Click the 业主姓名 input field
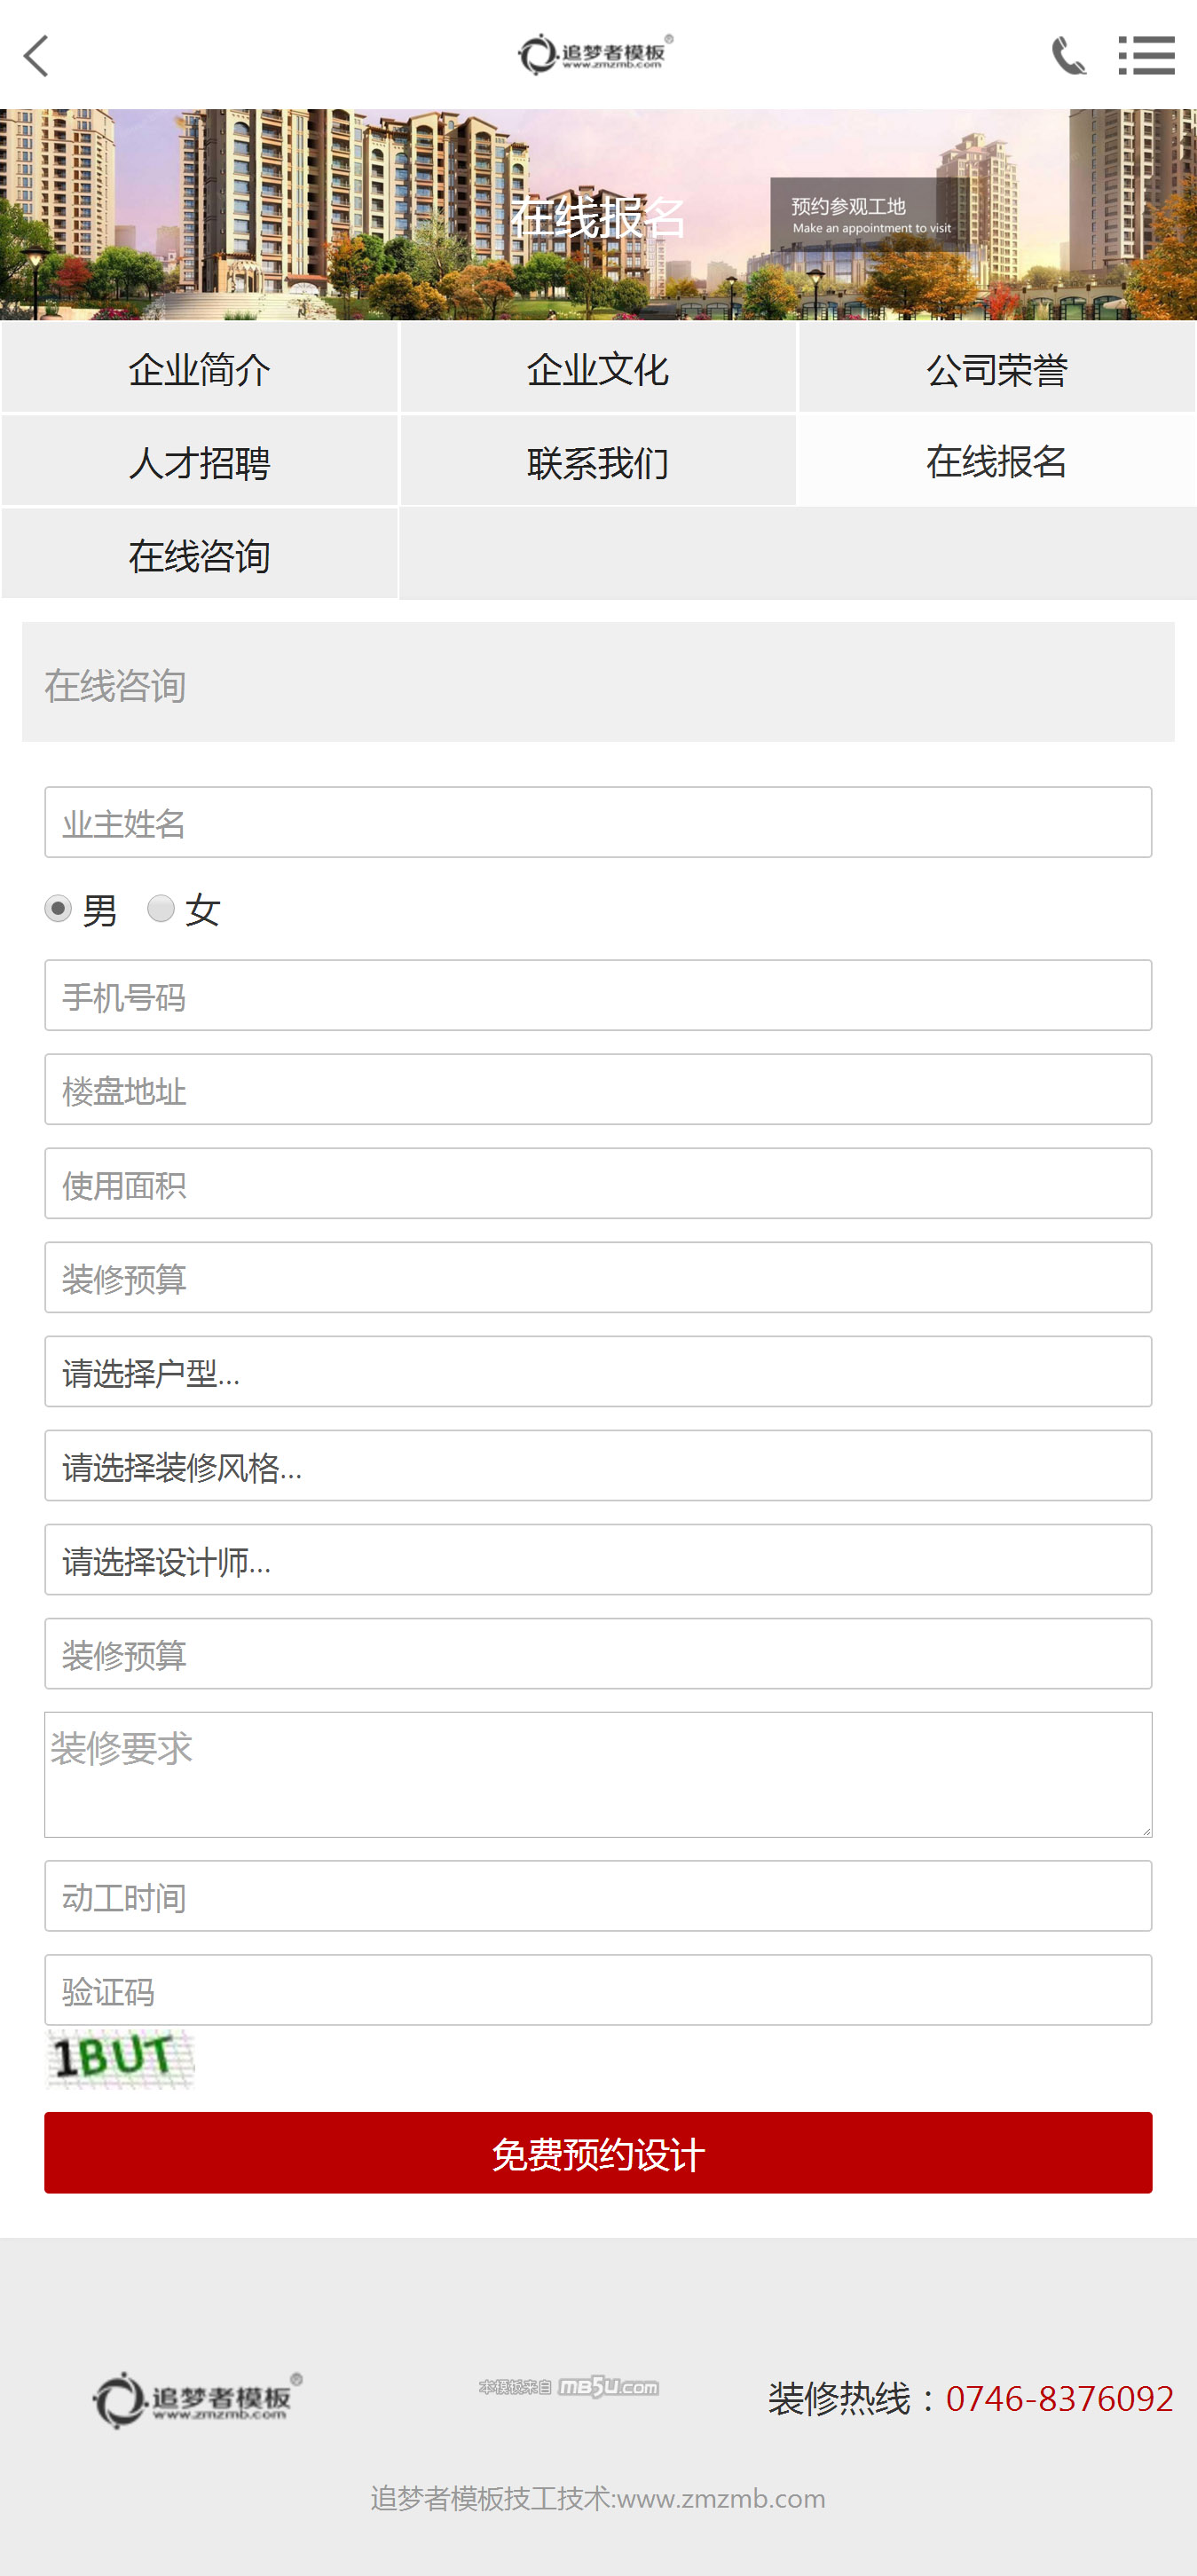1197x2576 pixels. pos(598,822)
